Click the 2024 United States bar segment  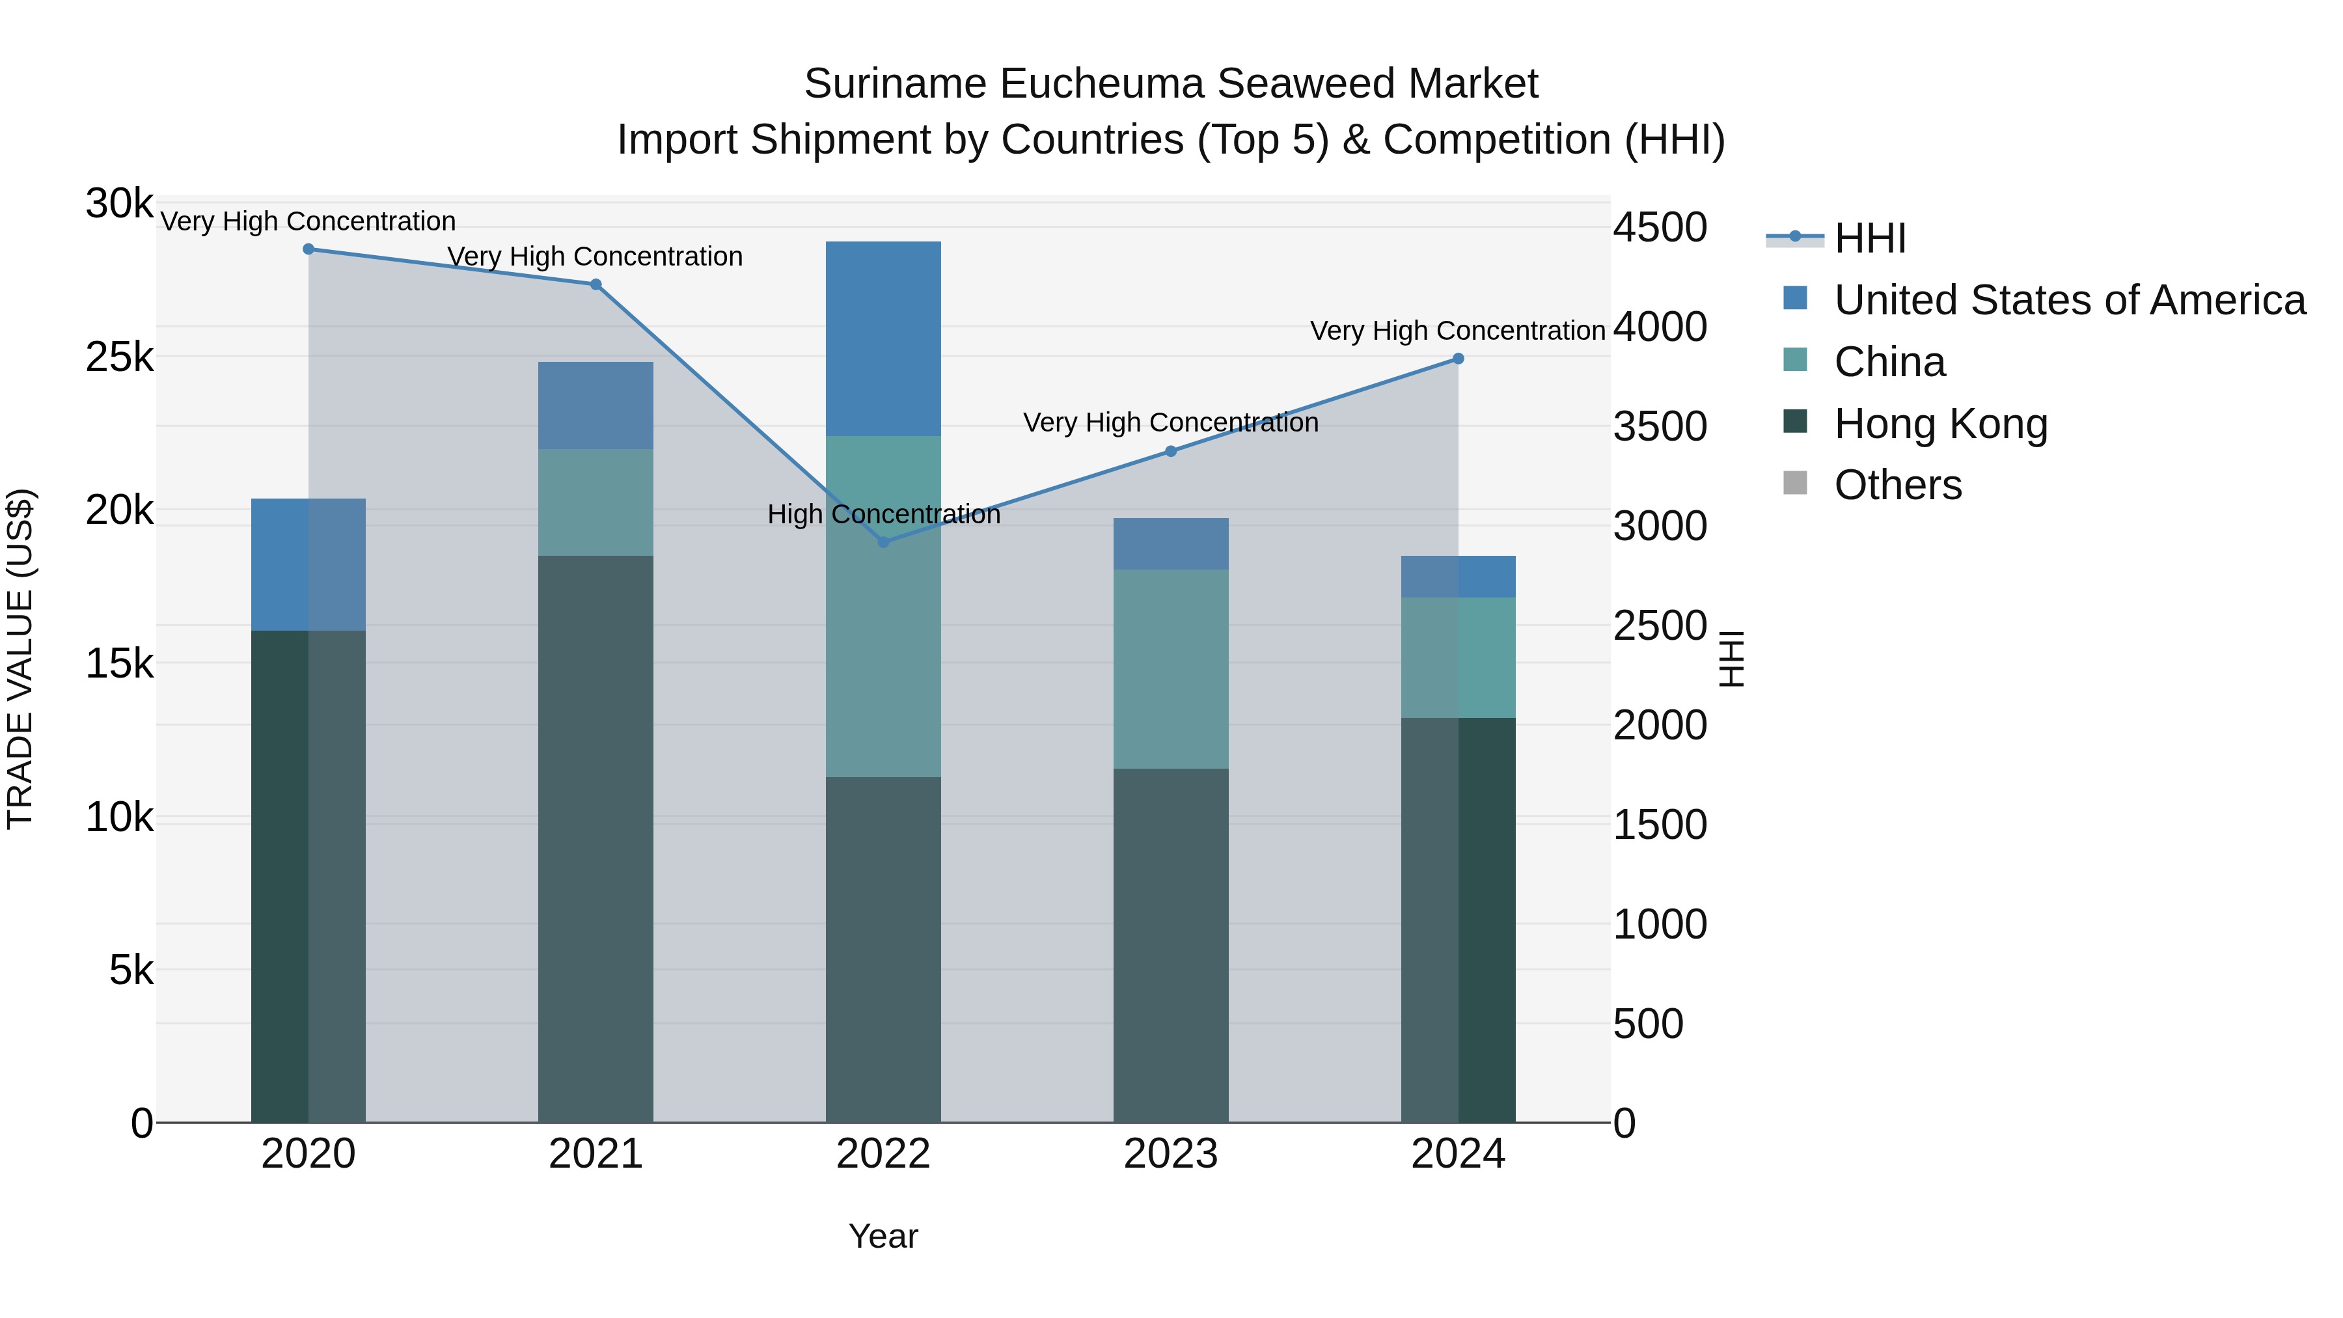coord(1458,577)
